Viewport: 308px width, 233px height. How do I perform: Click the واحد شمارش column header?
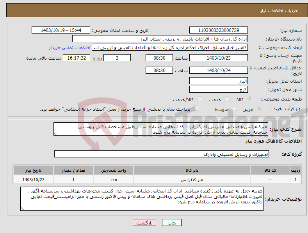pos(114,170)
